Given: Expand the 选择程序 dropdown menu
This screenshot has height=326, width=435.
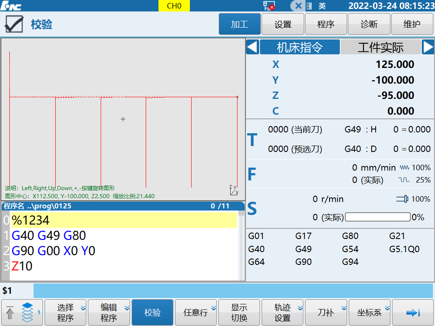Looking at the screenshot, I should (65, 312).
